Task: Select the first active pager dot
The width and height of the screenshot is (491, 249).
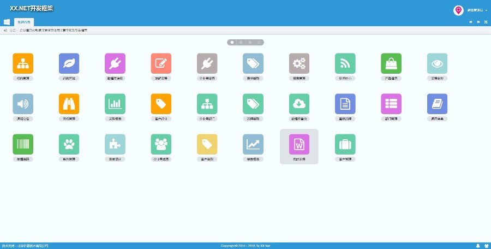Action: coord(232,43)
